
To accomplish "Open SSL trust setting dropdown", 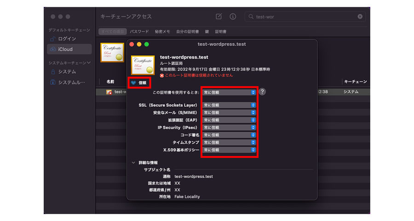I will [x=229, y=105].
